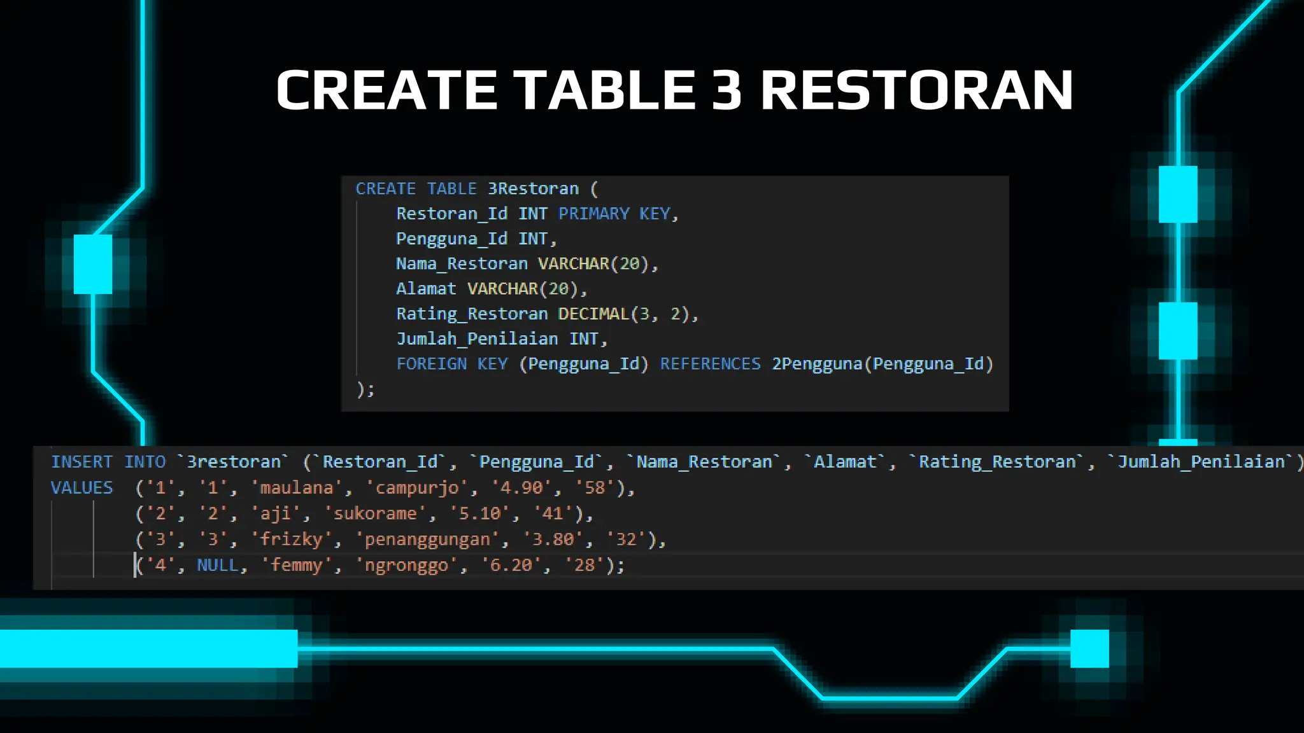
Task: Click the NULL value in the last row
Action: 217,565
